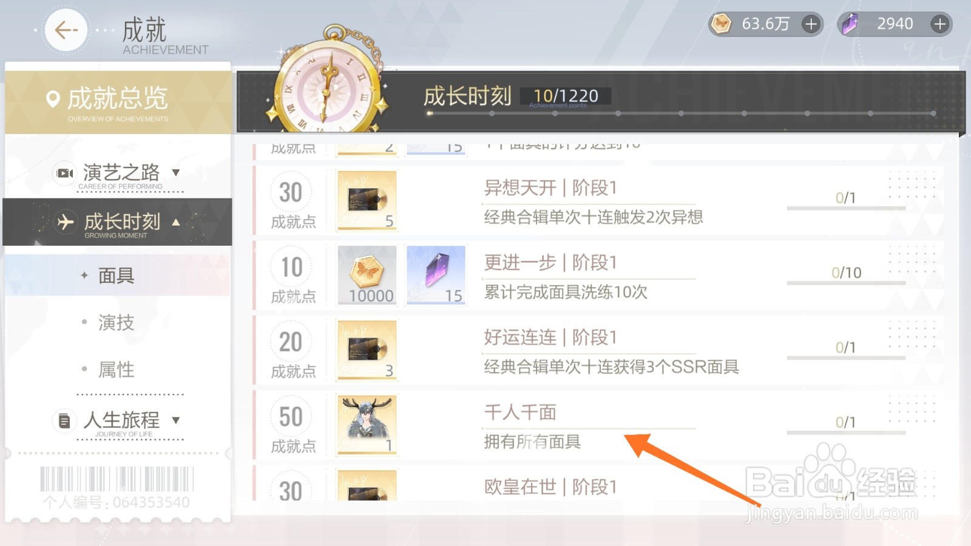The height and width of the screenshot is (546, 971).
Task: Select the 属性 sub-category
Action: coord(118,369)
